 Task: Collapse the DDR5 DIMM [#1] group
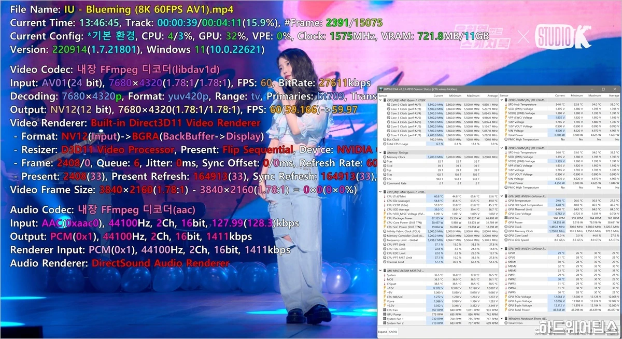click(x=501, y=100)
